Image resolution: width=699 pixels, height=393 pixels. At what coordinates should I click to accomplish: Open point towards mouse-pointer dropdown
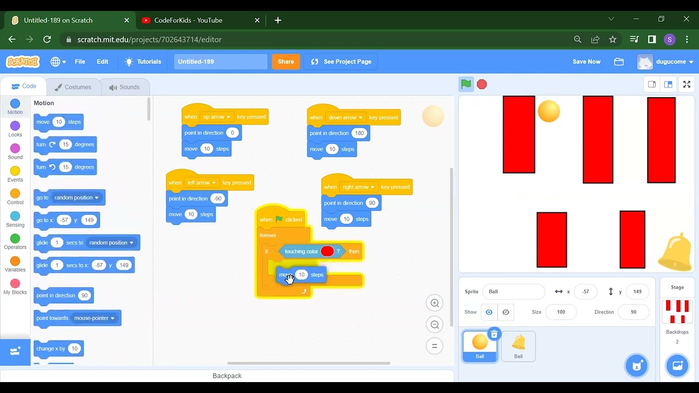click(x=94, y=318)
